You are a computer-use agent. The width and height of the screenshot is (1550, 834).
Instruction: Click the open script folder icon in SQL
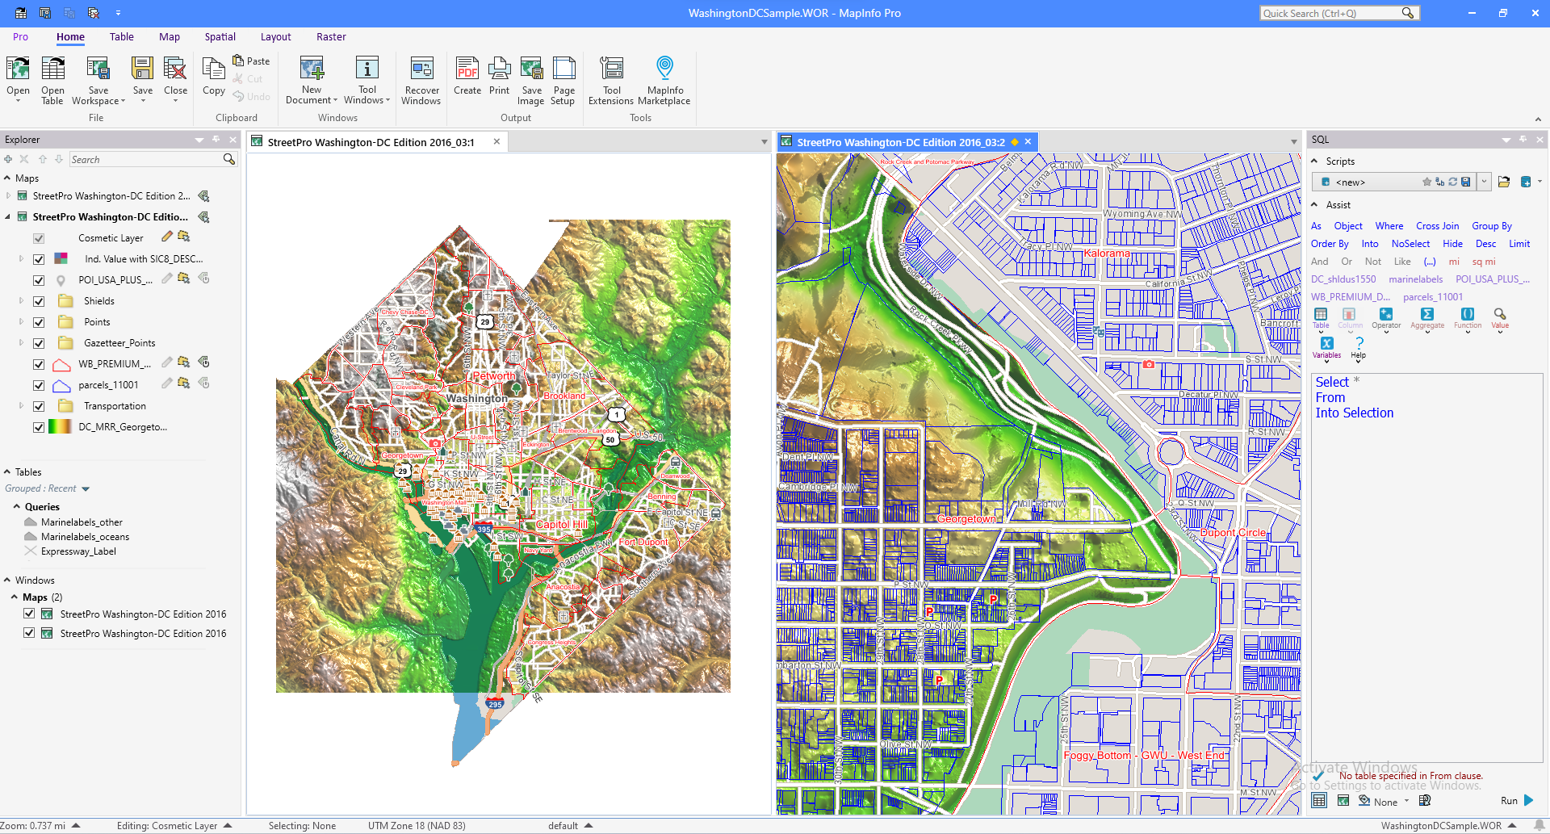[x=1504, y=182]
